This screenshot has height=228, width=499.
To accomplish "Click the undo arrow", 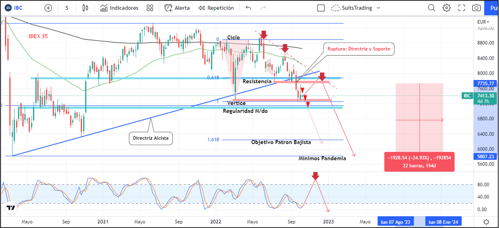I will (x=248, y=8).
